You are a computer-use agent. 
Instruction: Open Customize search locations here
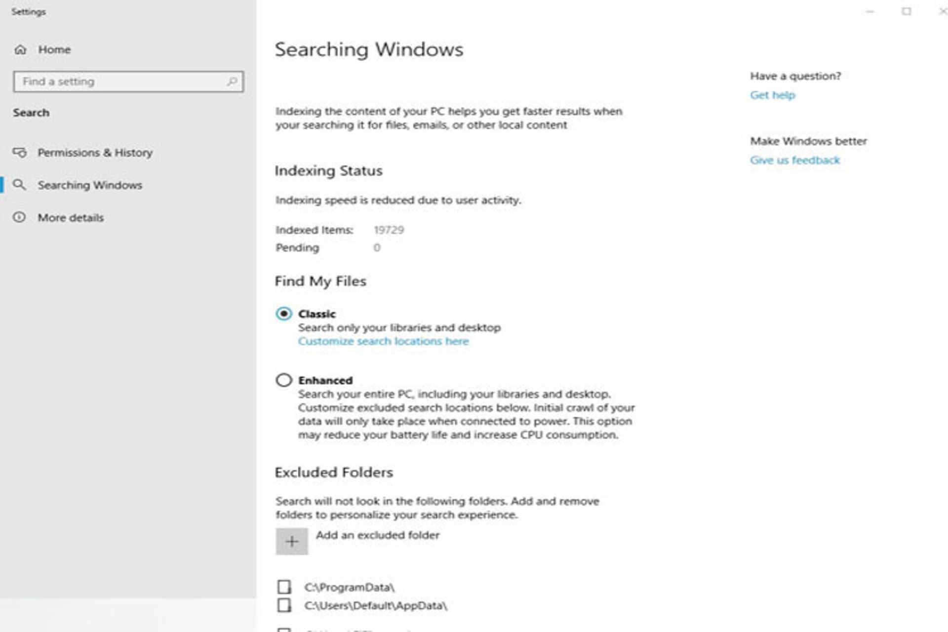tap(383, 341)
